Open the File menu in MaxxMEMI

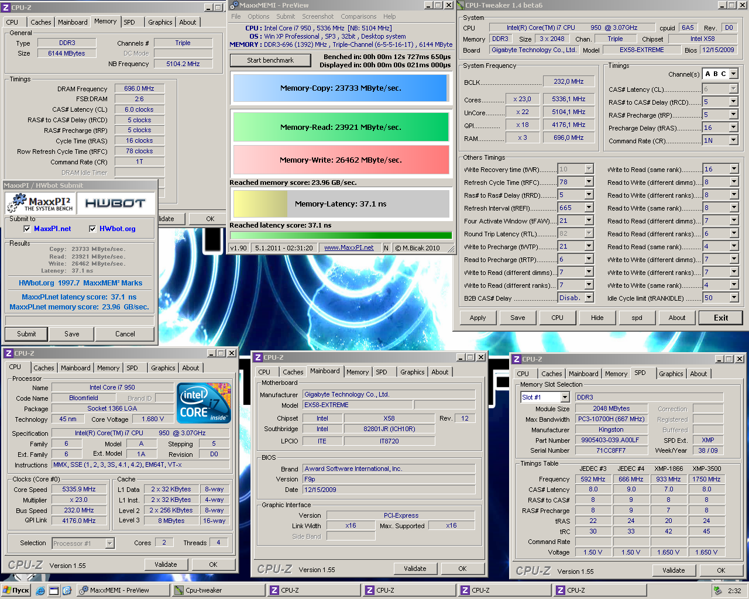coord(236,16)
